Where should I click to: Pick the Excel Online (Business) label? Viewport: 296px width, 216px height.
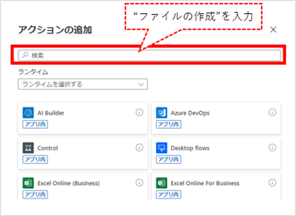68,183
